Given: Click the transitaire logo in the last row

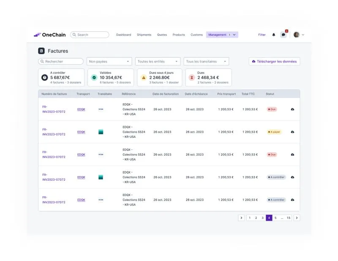Looking at the screenshot, I should 101,200.
